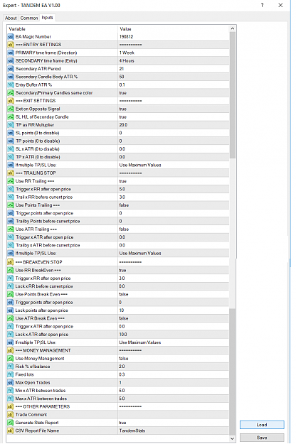
Task: Toggle the Use Points Trailing value
Action: [173, 205]
